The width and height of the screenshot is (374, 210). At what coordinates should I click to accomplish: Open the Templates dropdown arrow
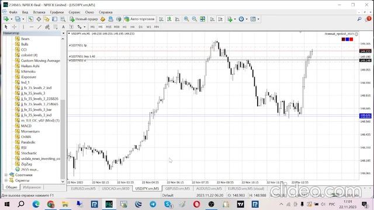click(258, 19)
